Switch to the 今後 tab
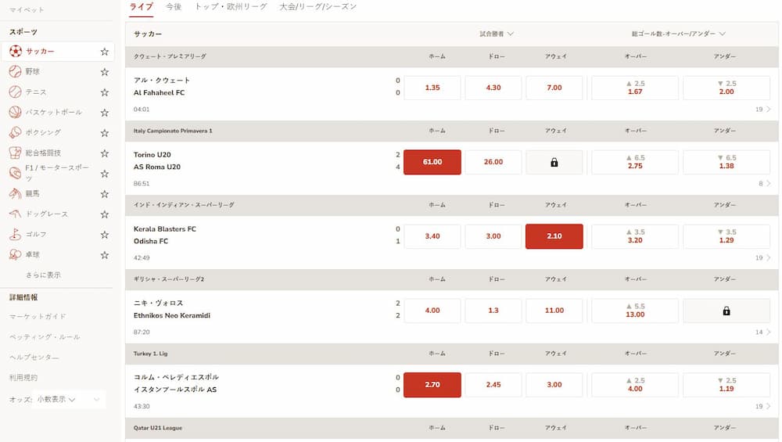 tap(174, 7)
